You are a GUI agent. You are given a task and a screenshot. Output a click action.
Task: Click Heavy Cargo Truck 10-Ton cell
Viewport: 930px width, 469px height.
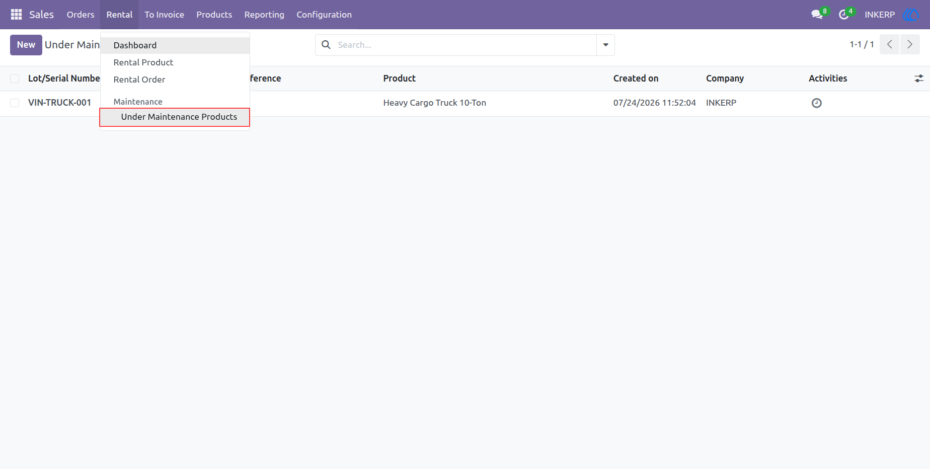[x=434, y=103]
